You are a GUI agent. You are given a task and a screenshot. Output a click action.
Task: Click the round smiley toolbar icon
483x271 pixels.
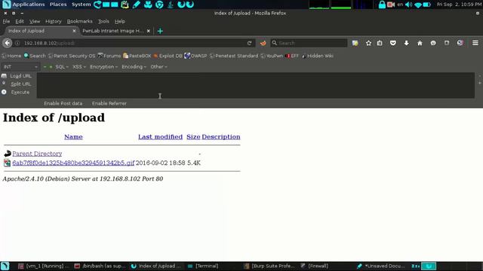433,43
